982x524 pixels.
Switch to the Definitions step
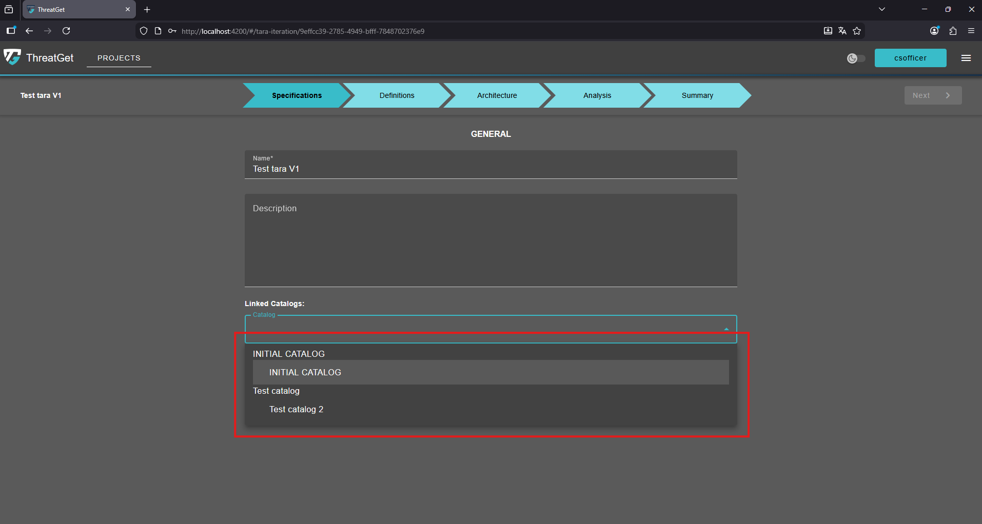point(397,95)
